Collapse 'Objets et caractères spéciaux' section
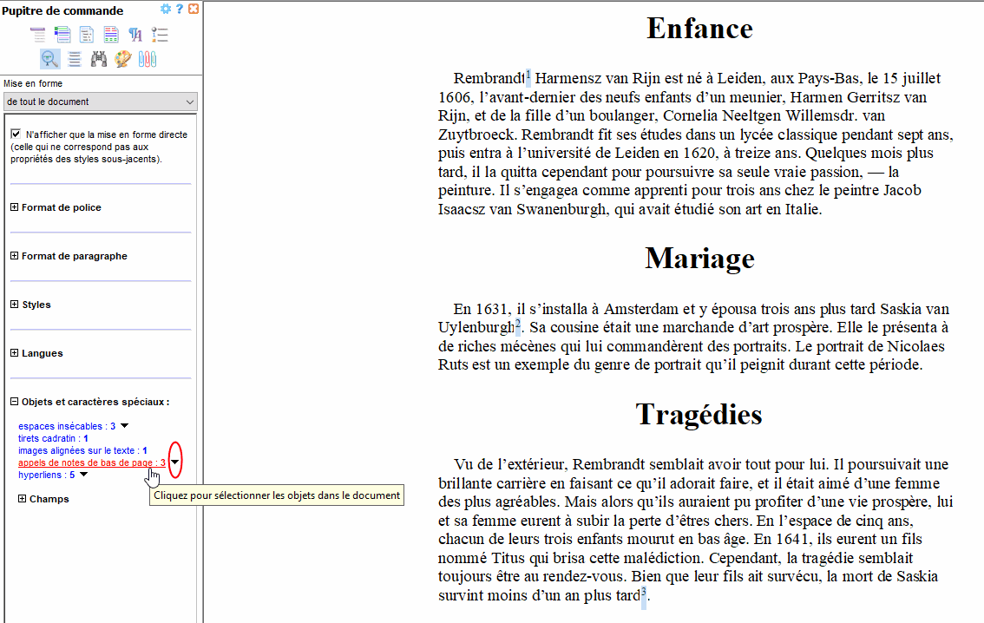 15,402
